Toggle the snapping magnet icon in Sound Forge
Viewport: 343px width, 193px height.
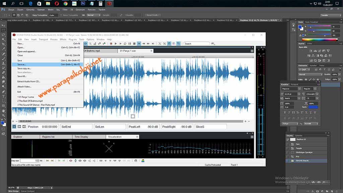pyautogui.click(x=169, y=44)
